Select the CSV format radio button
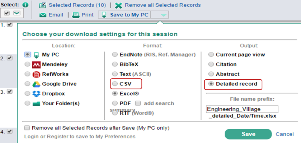Image resolution: width=301 pixels, height=143 pixels. (x=114, y=84)
